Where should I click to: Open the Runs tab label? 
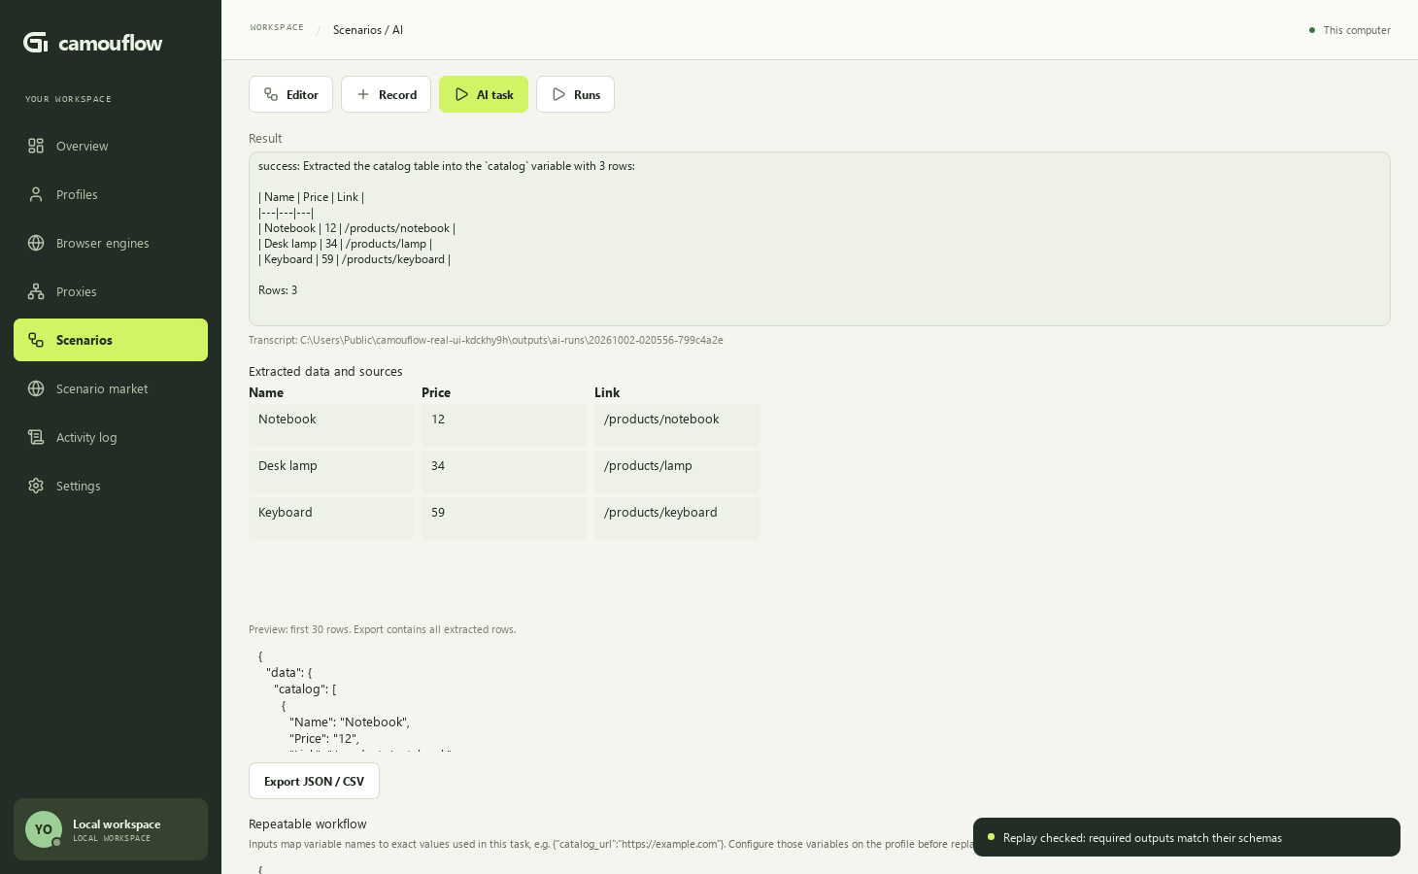click(587, 95)
